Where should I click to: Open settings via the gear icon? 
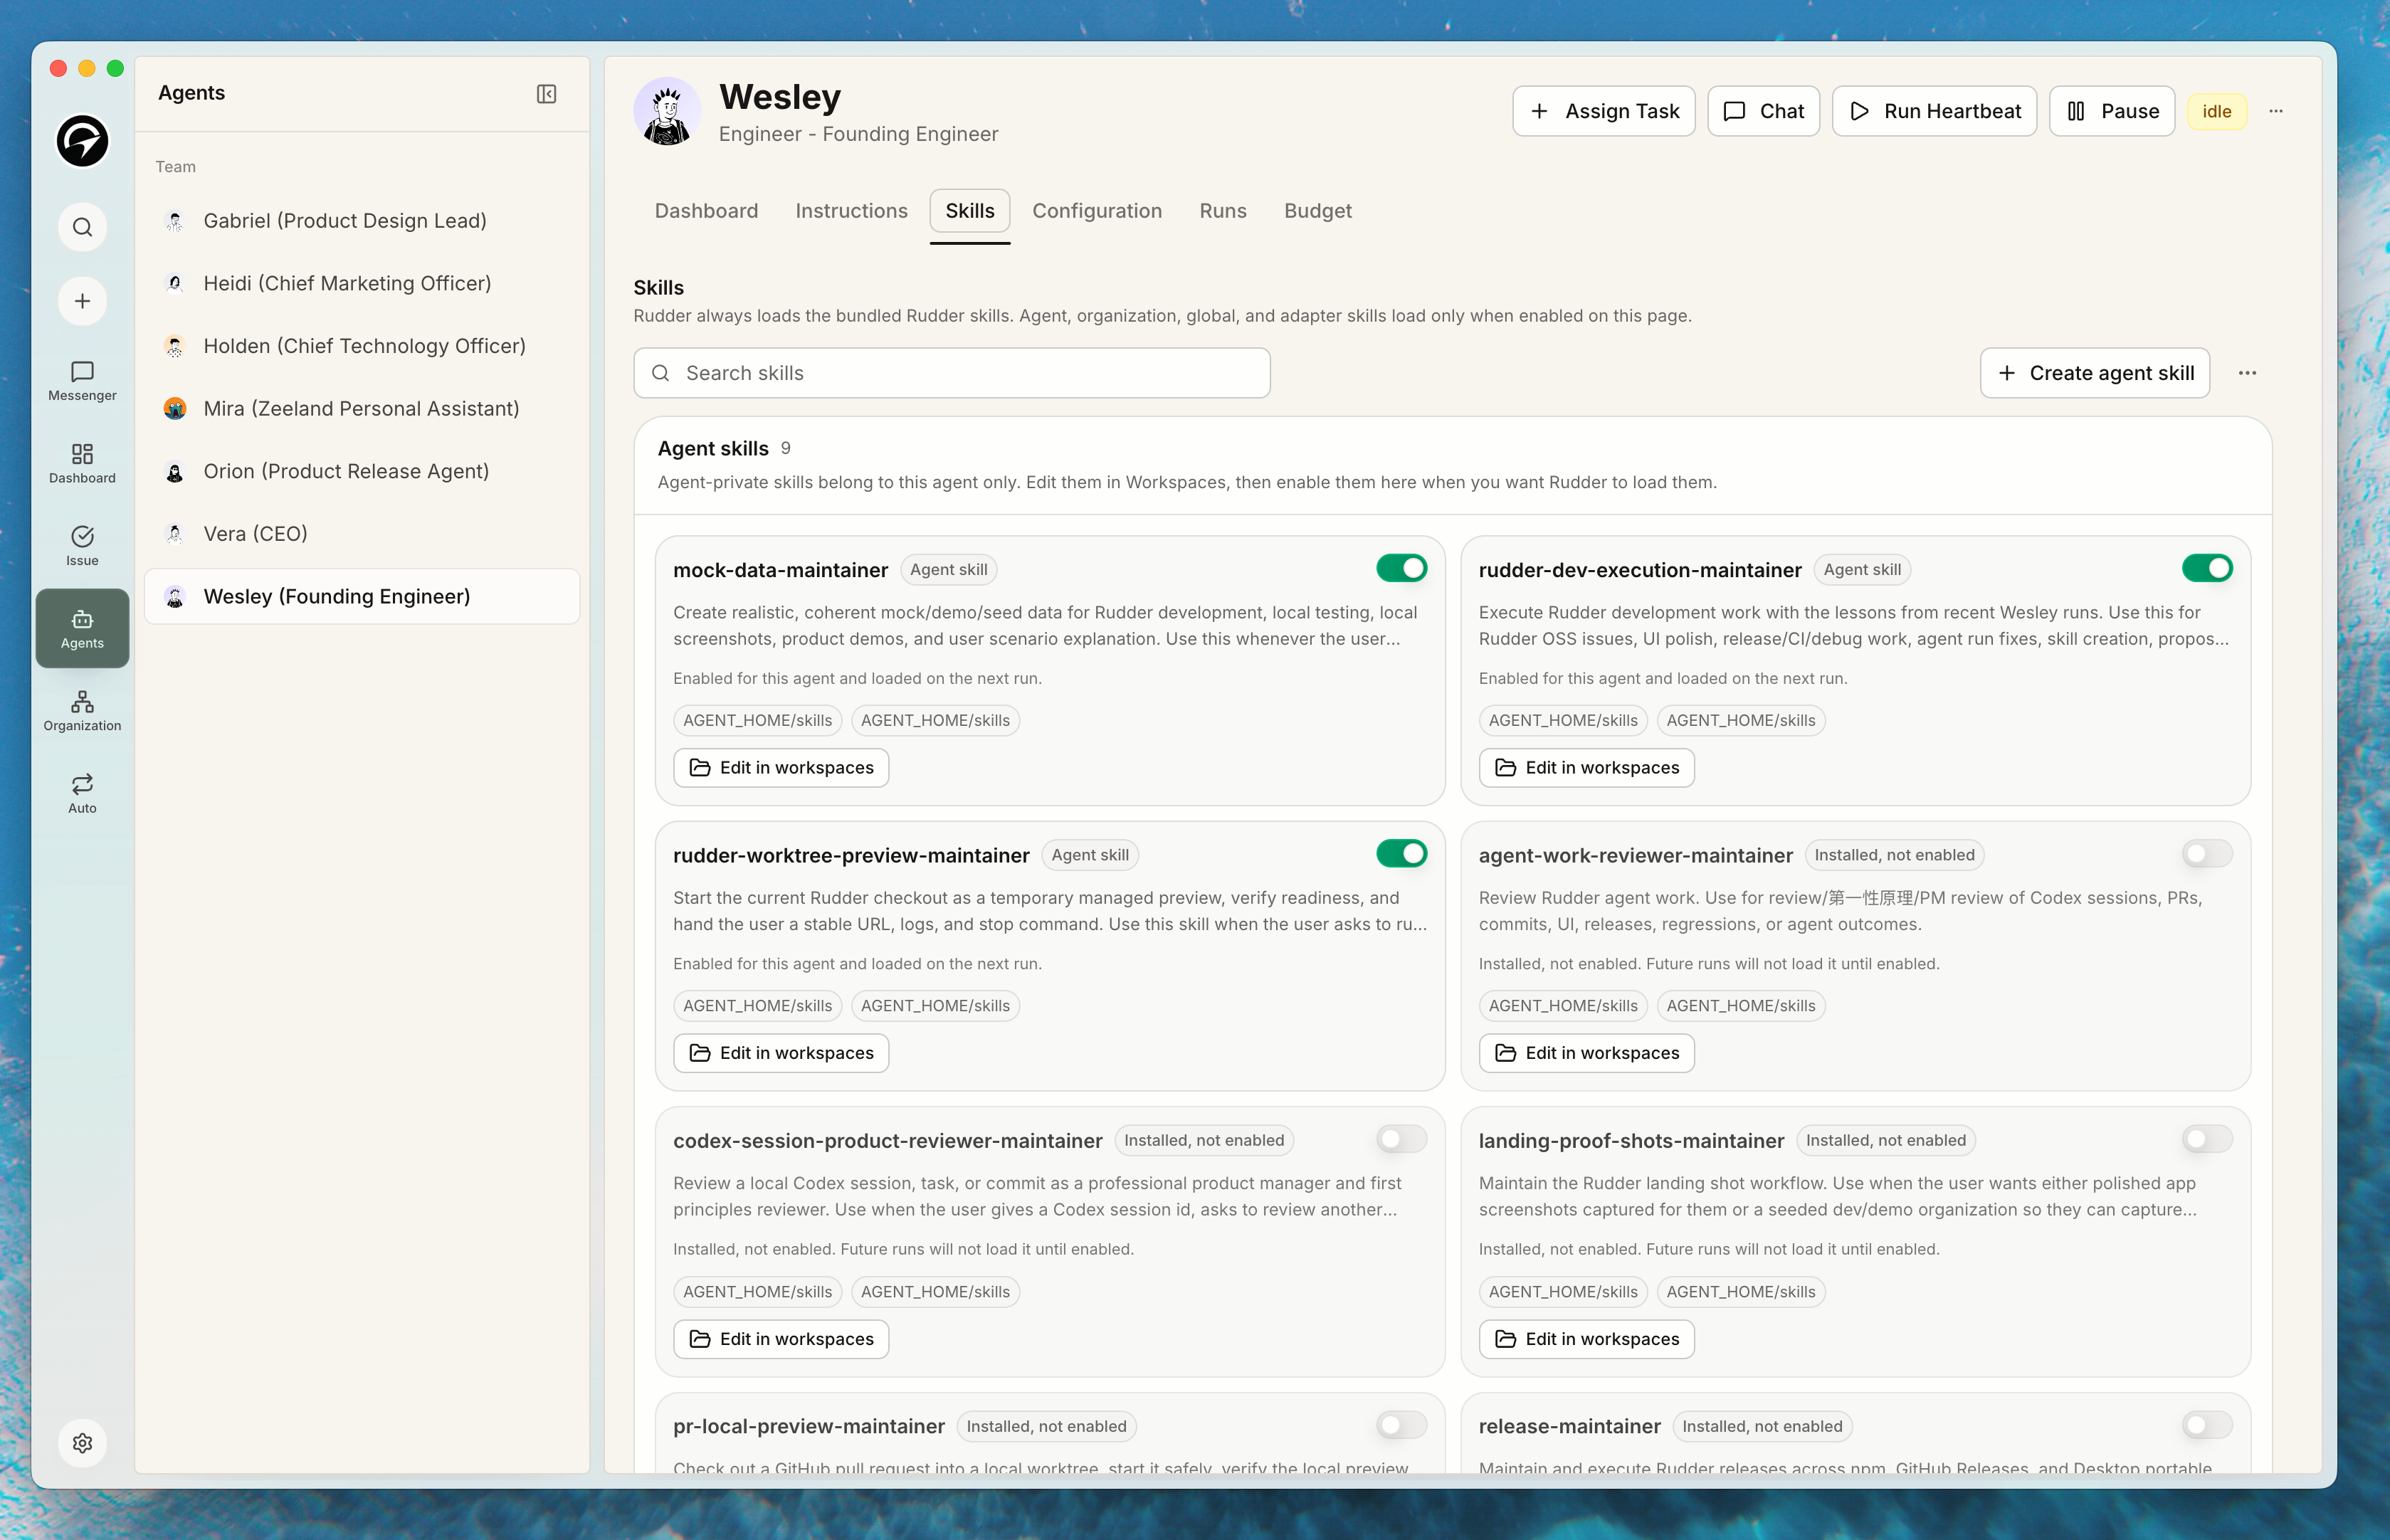tap(82, 1443)
